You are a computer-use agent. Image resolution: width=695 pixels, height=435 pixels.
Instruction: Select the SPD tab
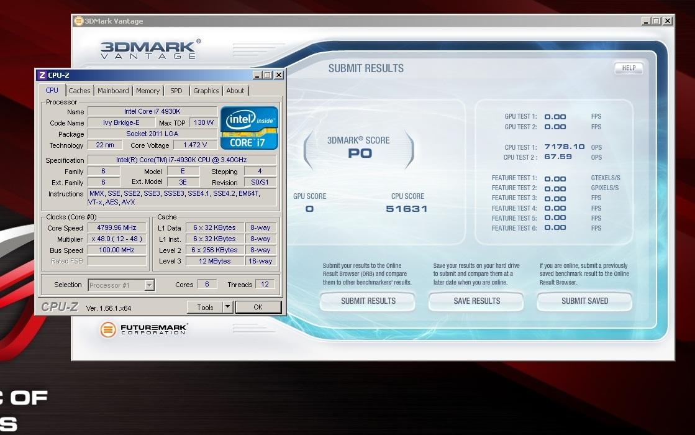pos(176,91)
